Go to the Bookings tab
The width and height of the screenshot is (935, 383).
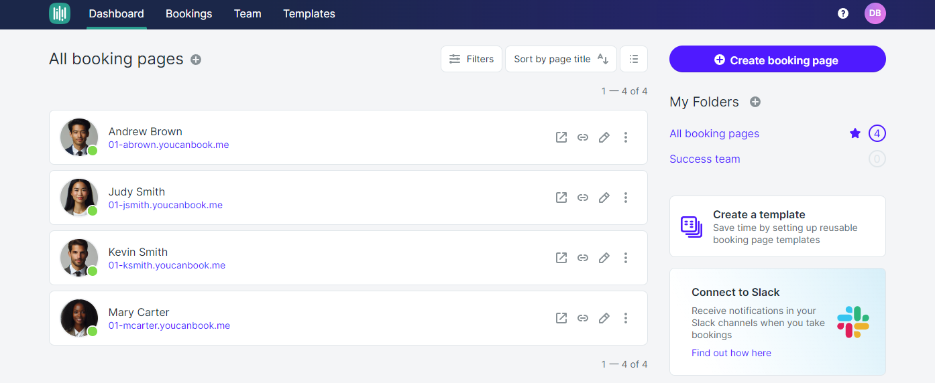[189, 14]
